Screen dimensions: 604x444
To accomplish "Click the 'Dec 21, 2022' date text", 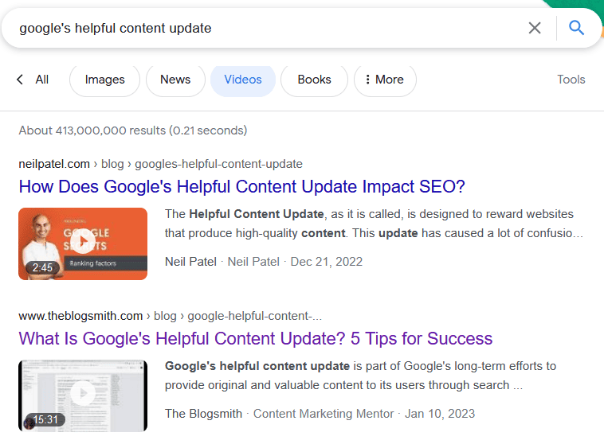I will (x=327, y=262).
